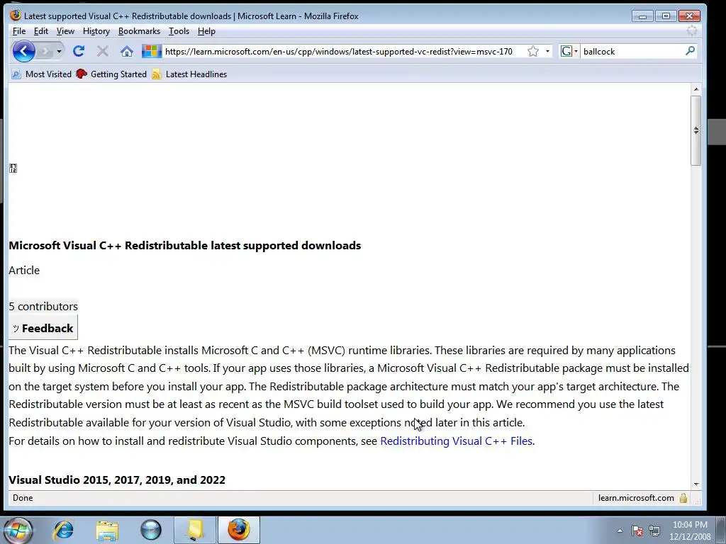Go back with the blue Back arrow
Viewport: 726px width, 544px height.
coord(23,51)
